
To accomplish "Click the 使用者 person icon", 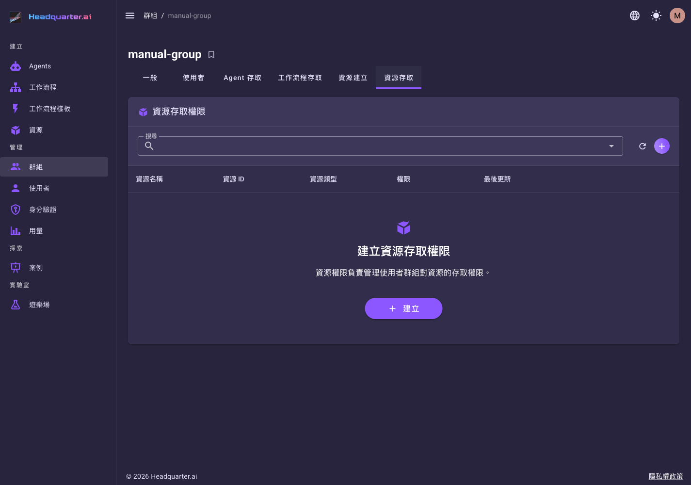I will [16, 188].
